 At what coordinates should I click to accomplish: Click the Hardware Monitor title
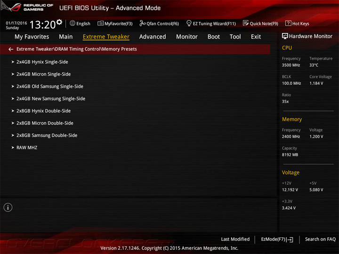[x=311, y=36]
